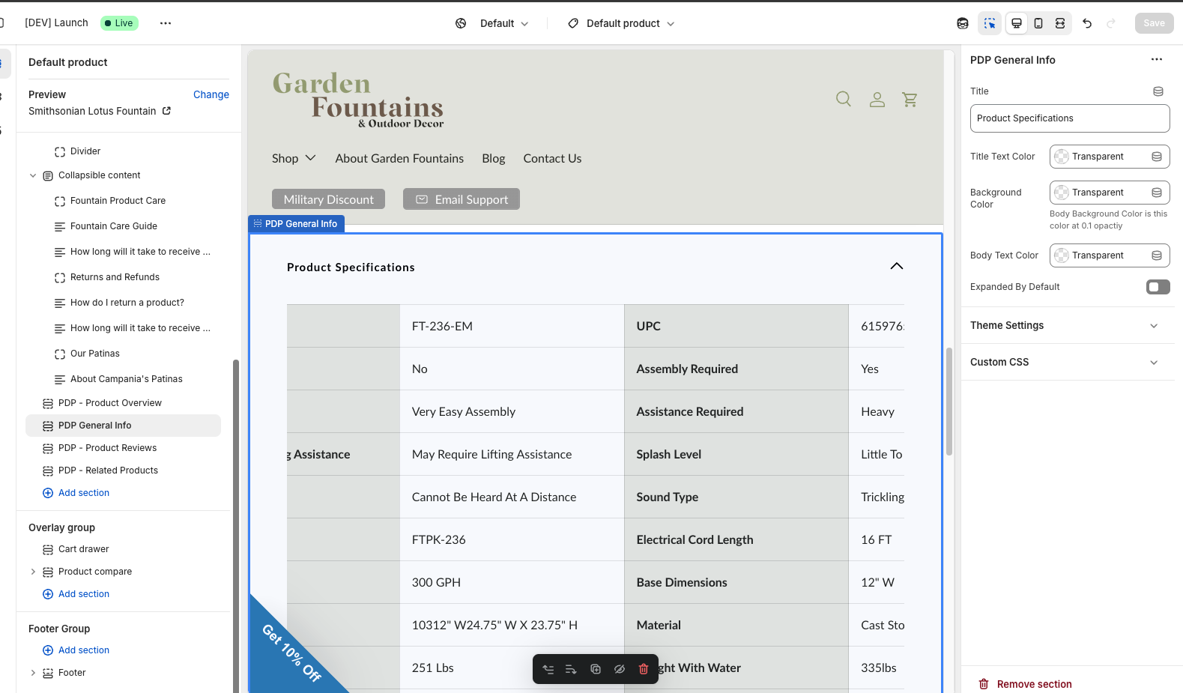Open About Garden Fountains menu item
Image resolution: width=1183 pixels, height=693 pixels.
pyautogui.click(x=399, y=158)
